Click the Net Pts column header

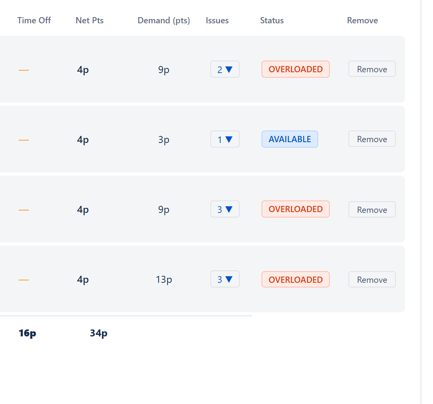point(90,21)
